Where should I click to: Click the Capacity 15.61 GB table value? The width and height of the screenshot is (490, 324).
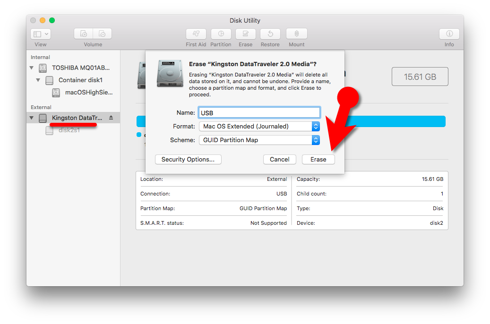(x=432, y=179)
